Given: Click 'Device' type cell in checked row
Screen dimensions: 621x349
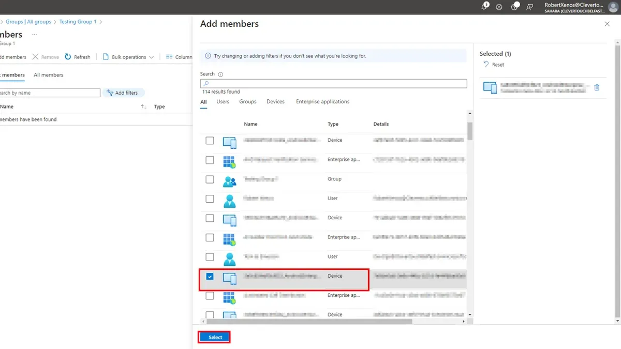Looking at the screenshot, I should [335, 276].
